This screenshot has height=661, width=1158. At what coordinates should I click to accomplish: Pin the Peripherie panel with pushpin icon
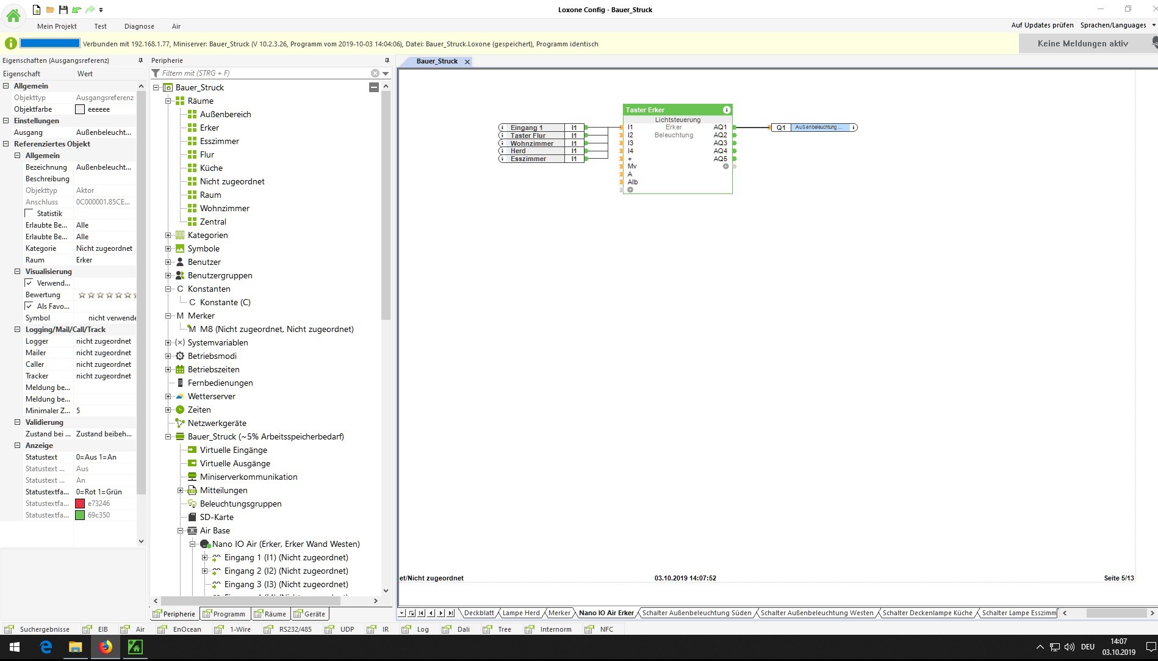tap(387, 60)
